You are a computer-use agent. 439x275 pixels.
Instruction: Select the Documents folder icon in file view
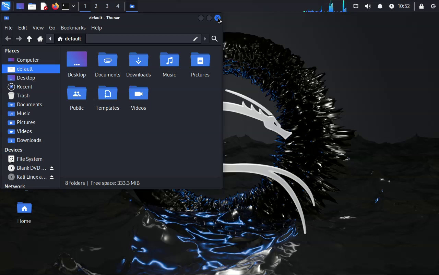pyautogui.click(x=108, y=59)
